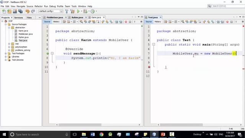Open the Navigate menu
This screenshot has width=245, height=138.
(21, 6)
